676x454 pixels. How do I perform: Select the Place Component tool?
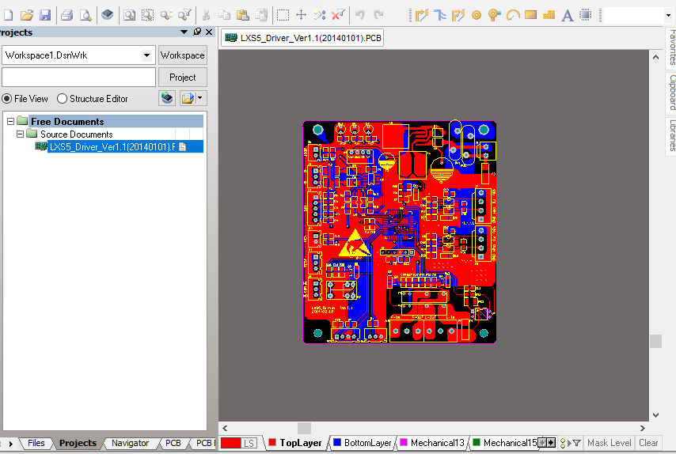[586, 15]
